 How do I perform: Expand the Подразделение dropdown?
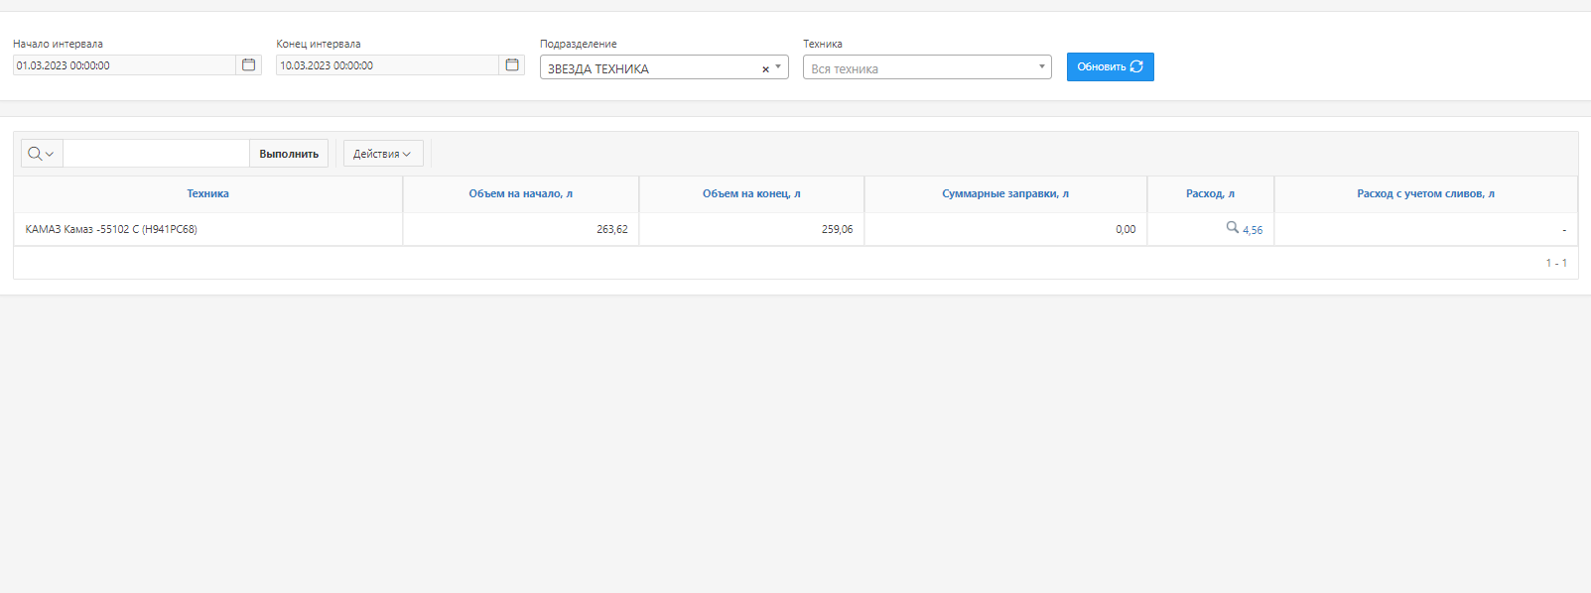(x=778, y=67)
